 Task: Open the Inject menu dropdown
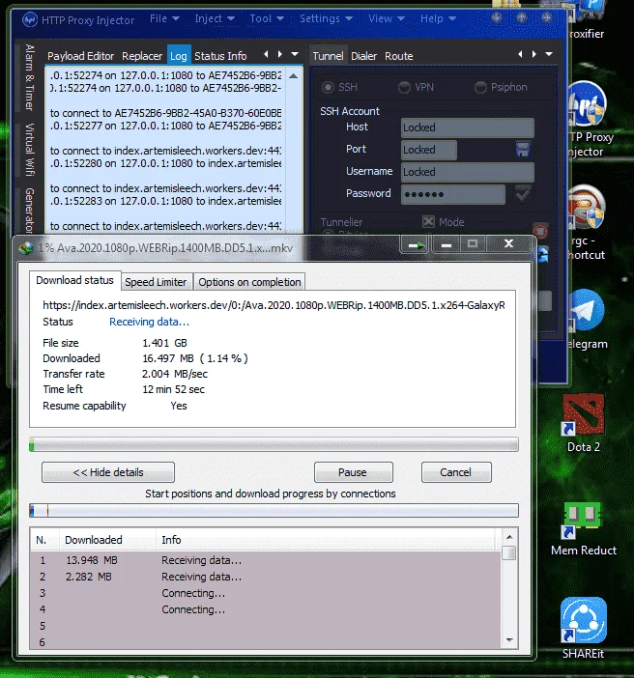215,18
